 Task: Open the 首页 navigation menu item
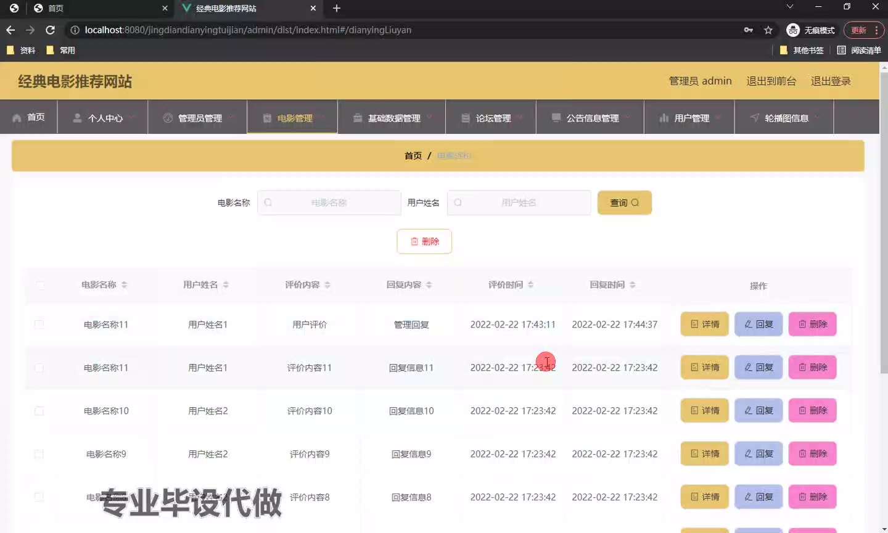(x=28, y=117)
